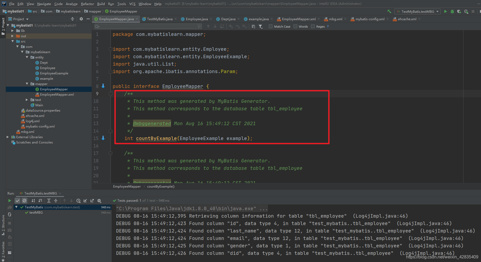Open test history clock icon
The height and width of the screenshot is (262, 481).
(x=78, y=201)
